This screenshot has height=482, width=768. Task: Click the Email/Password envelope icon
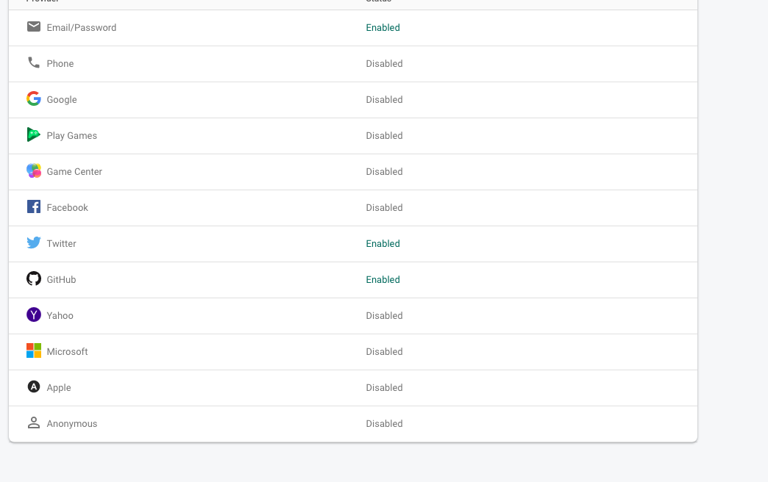coord(34,26)
